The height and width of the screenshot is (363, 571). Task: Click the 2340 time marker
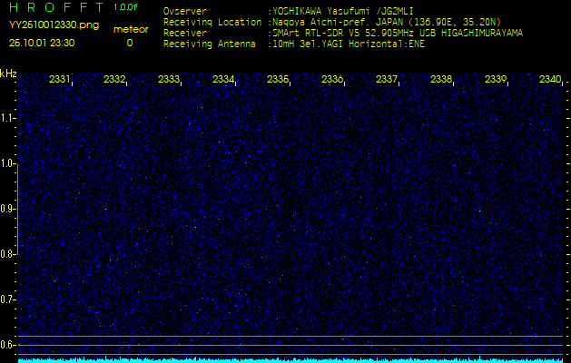(x=549, y=80)
